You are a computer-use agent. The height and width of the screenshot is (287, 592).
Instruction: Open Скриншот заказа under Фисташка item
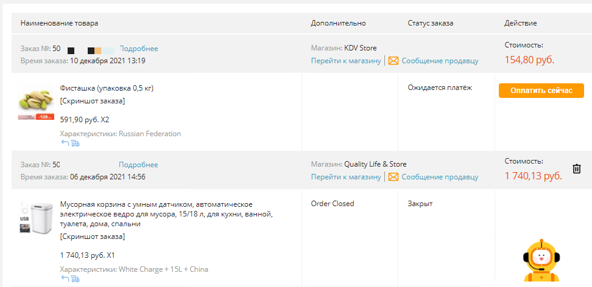click(93, 101)
